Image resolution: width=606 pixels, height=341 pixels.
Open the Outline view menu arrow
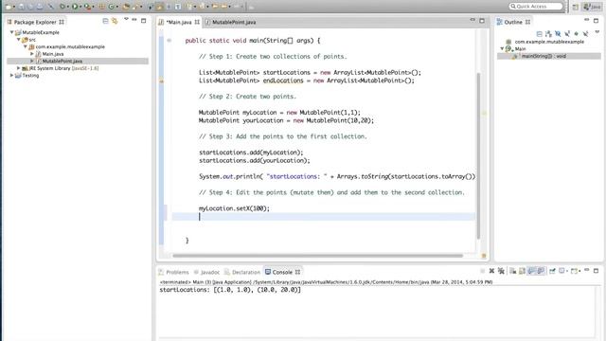597,31
